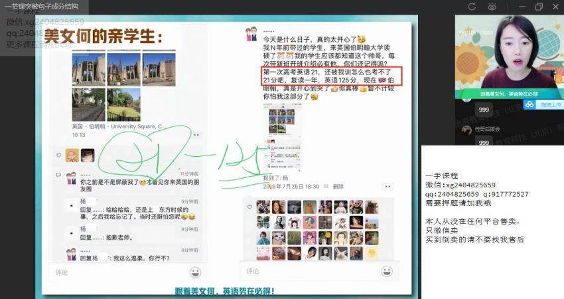Click the heart icon in the left post's likes row
This screenshot has height=299, width=564.
click(x=58, y=155)
